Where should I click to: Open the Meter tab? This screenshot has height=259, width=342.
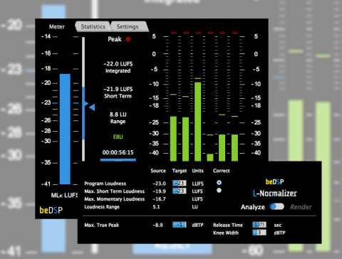[x=57, y=26]
